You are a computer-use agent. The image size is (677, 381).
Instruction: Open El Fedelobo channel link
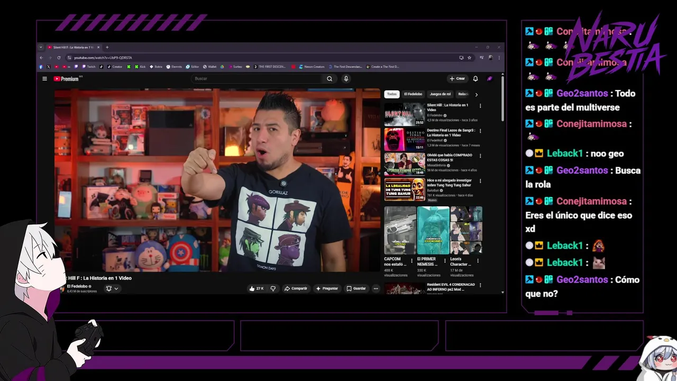(x=77, y=286)
